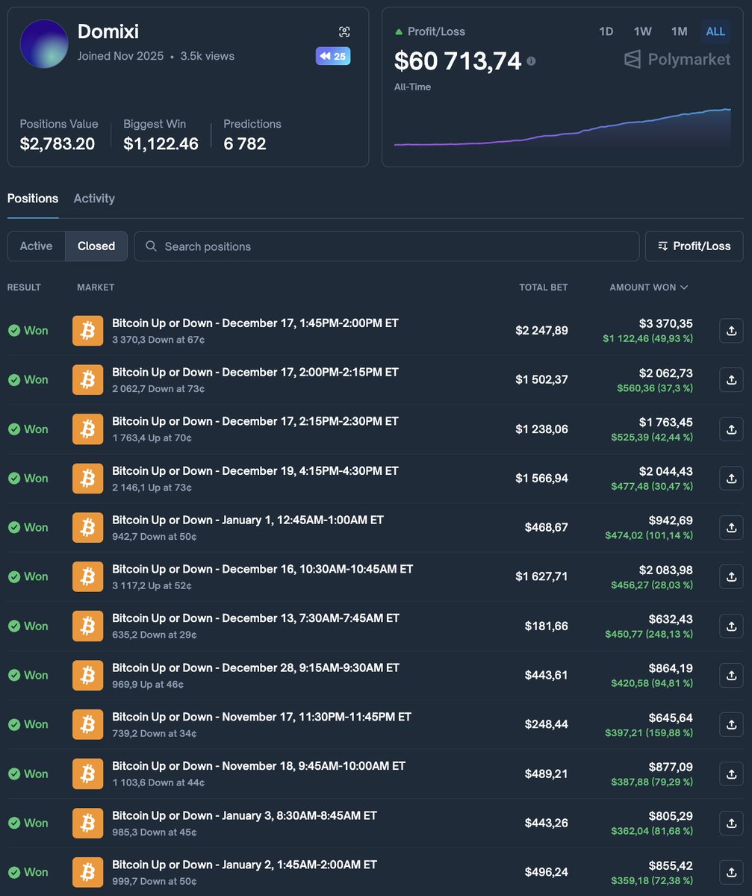Share the January 1, 12:45AM-1:00AM position

(x=731, y=528)
